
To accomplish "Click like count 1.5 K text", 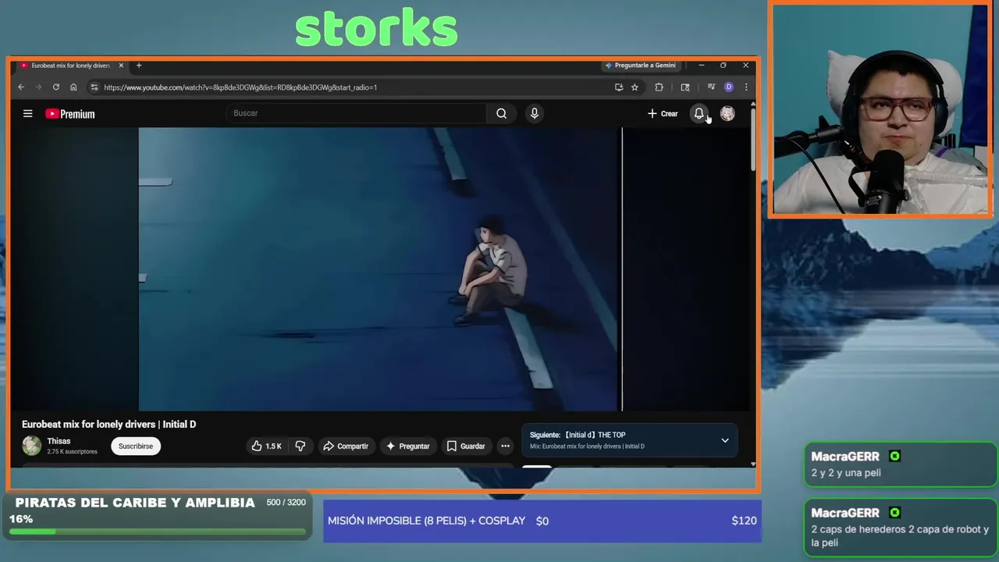I will 273,446.
